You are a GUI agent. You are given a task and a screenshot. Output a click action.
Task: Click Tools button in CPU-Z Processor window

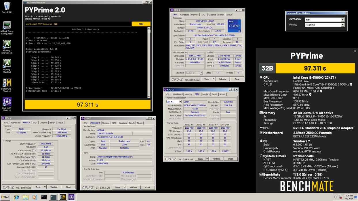coord(207,79)
